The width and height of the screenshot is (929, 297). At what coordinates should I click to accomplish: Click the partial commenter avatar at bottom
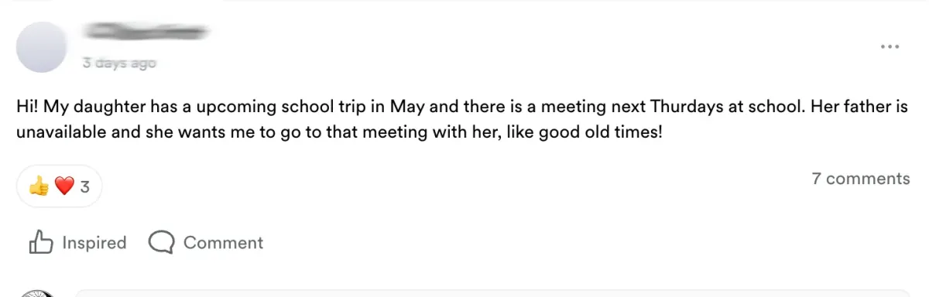(x=37, y=294)
